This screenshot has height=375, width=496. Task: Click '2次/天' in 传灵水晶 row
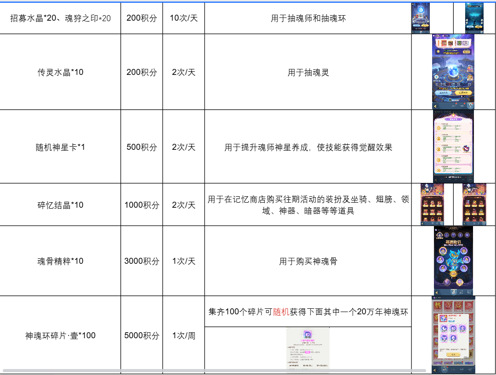click(184, 73)
